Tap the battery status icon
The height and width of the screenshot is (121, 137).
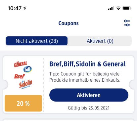pos(127,8)
